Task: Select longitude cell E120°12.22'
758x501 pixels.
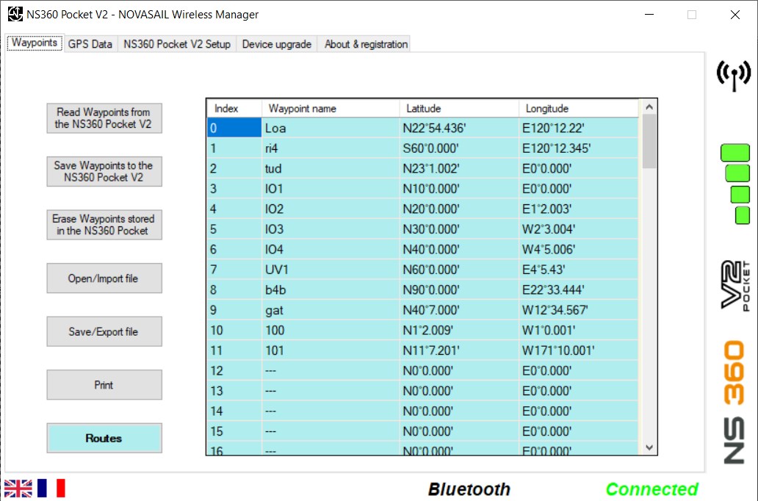Action: (579, 128)
